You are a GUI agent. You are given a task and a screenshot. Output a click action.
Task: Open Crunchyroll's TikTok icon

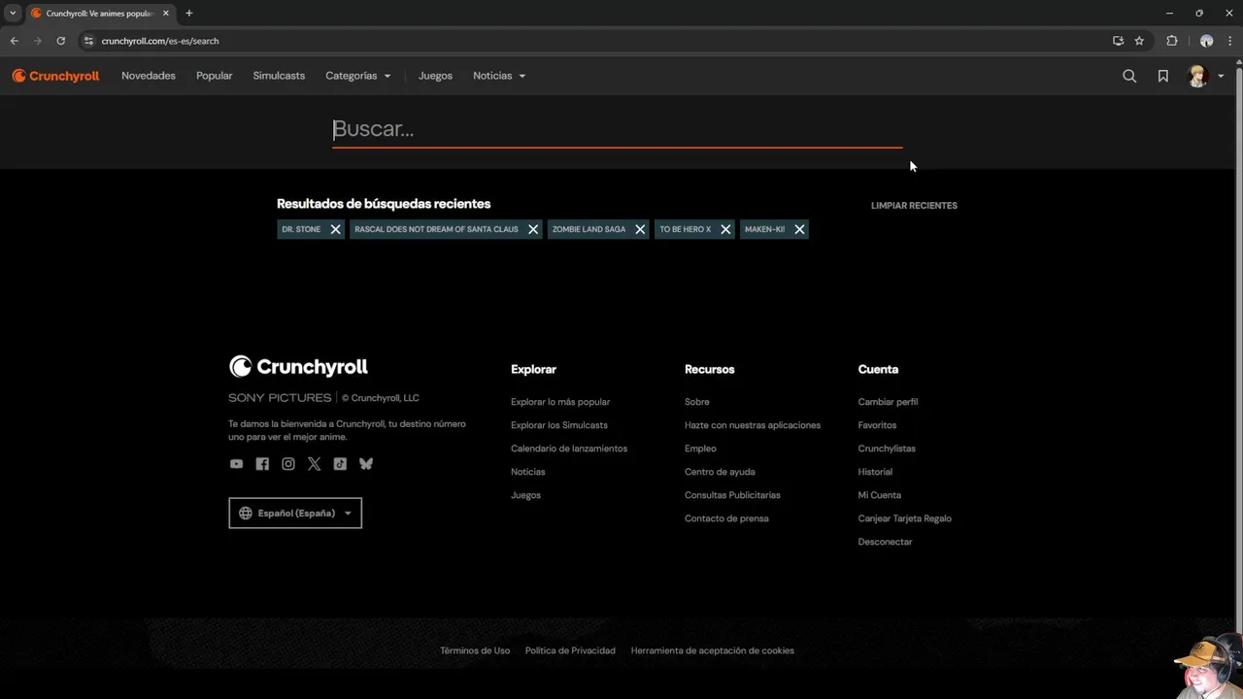click(340, 464)
